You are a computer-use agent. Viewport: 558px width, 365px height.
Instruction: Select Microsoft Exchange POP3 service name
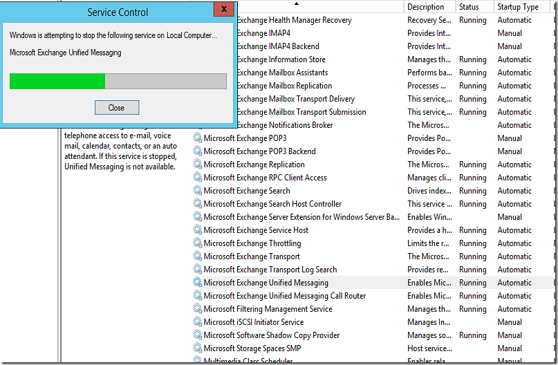[x=245, y=138]
